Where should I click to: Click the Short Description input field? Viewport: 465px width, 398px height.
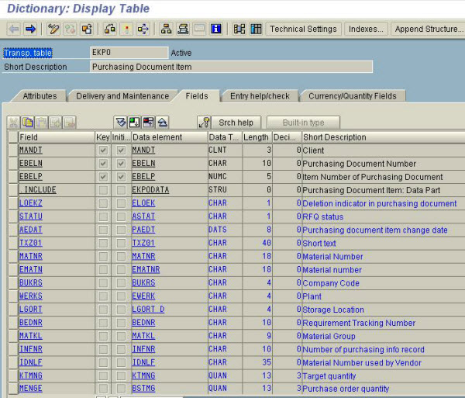pos(231,67)
